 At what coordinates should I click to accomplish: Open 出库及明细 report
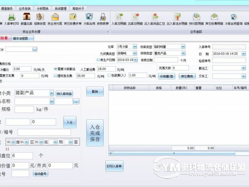[x=135, y=19]
